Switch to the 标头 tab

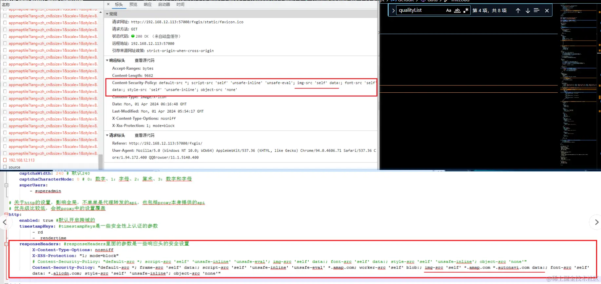(x=119, y=5)
